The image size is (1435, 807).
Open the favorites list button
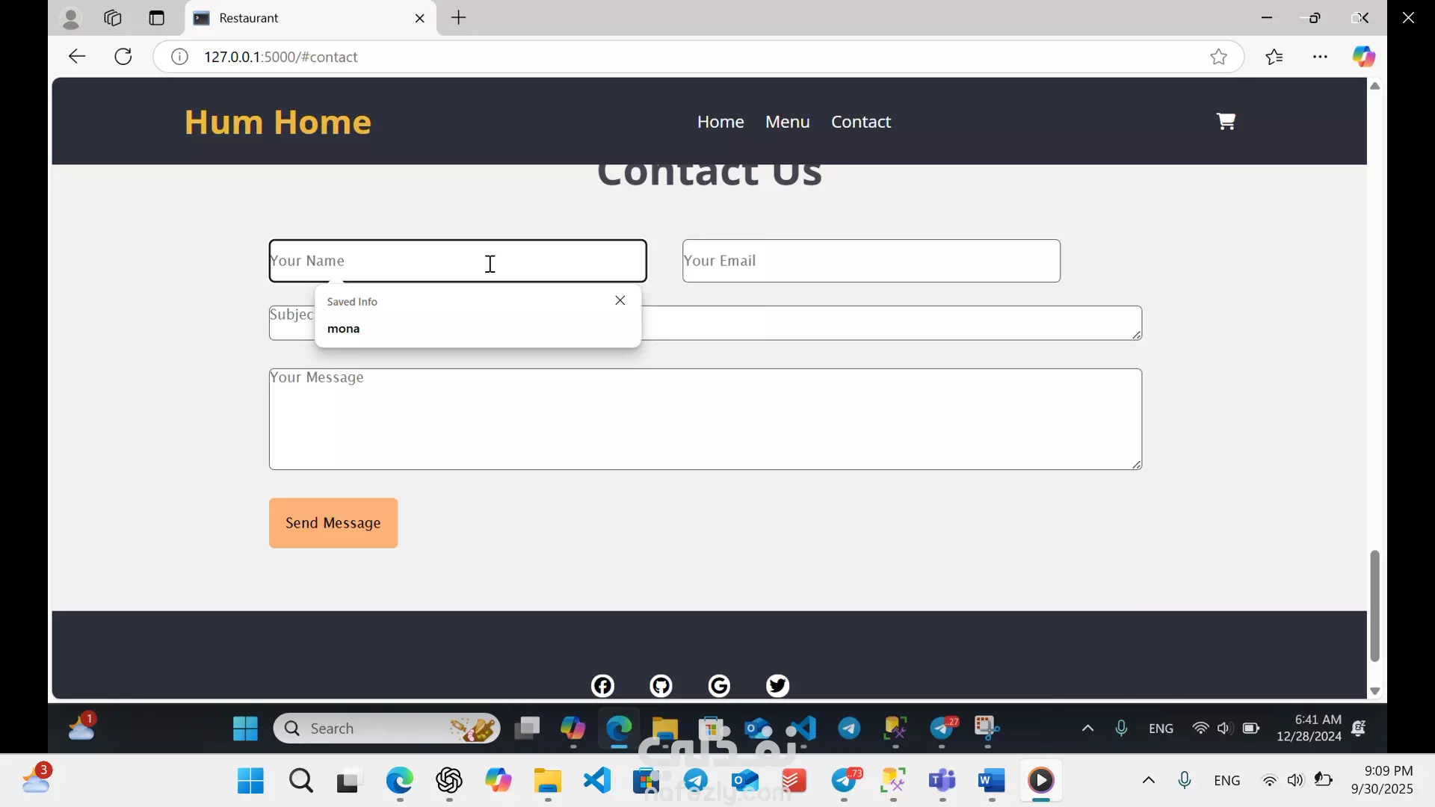click(1274, 57)
